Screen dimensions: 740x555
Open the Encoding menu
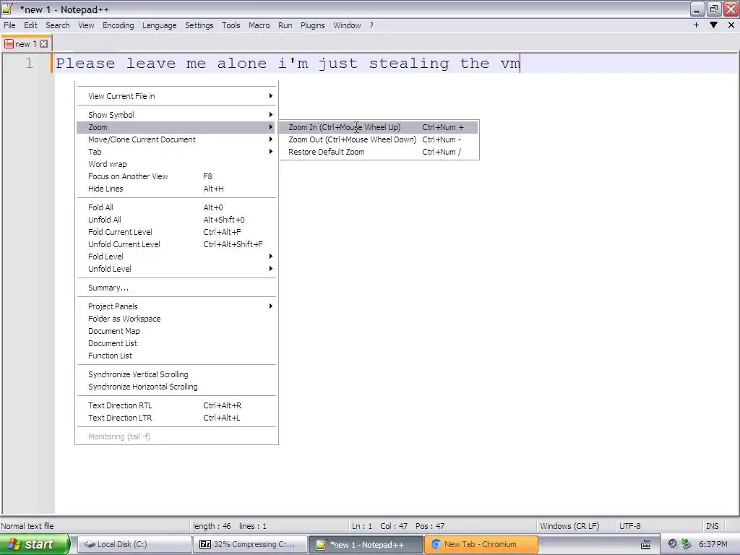118,25
